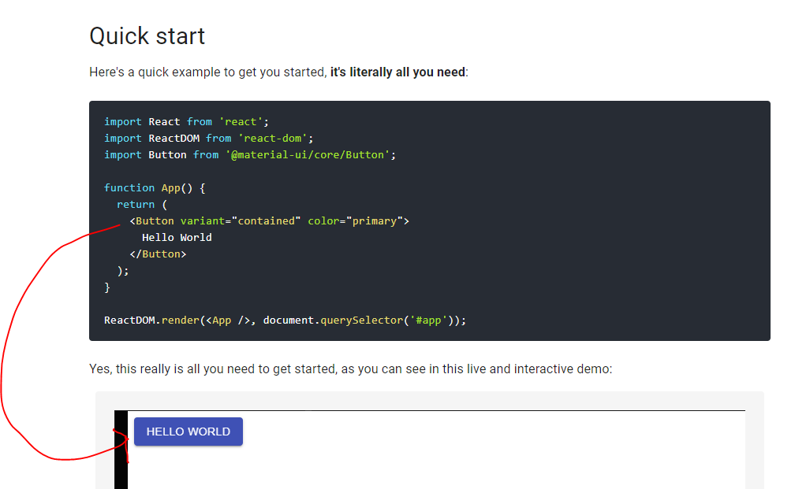Image resolution: width=795 pixels, height=489 pixels.
Task: Click the Button variant="contained" code line
Action: 269,220
